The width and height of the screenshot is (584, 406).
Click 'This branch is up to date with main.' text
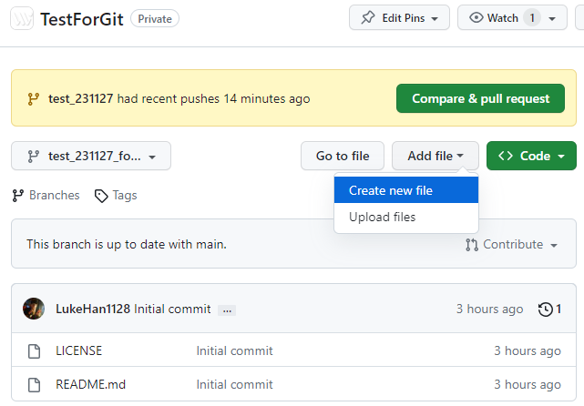point(127,245)
